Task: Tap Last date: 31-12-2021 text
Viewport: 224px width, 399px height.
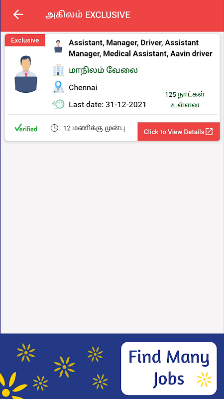Action: coord(108,105)
